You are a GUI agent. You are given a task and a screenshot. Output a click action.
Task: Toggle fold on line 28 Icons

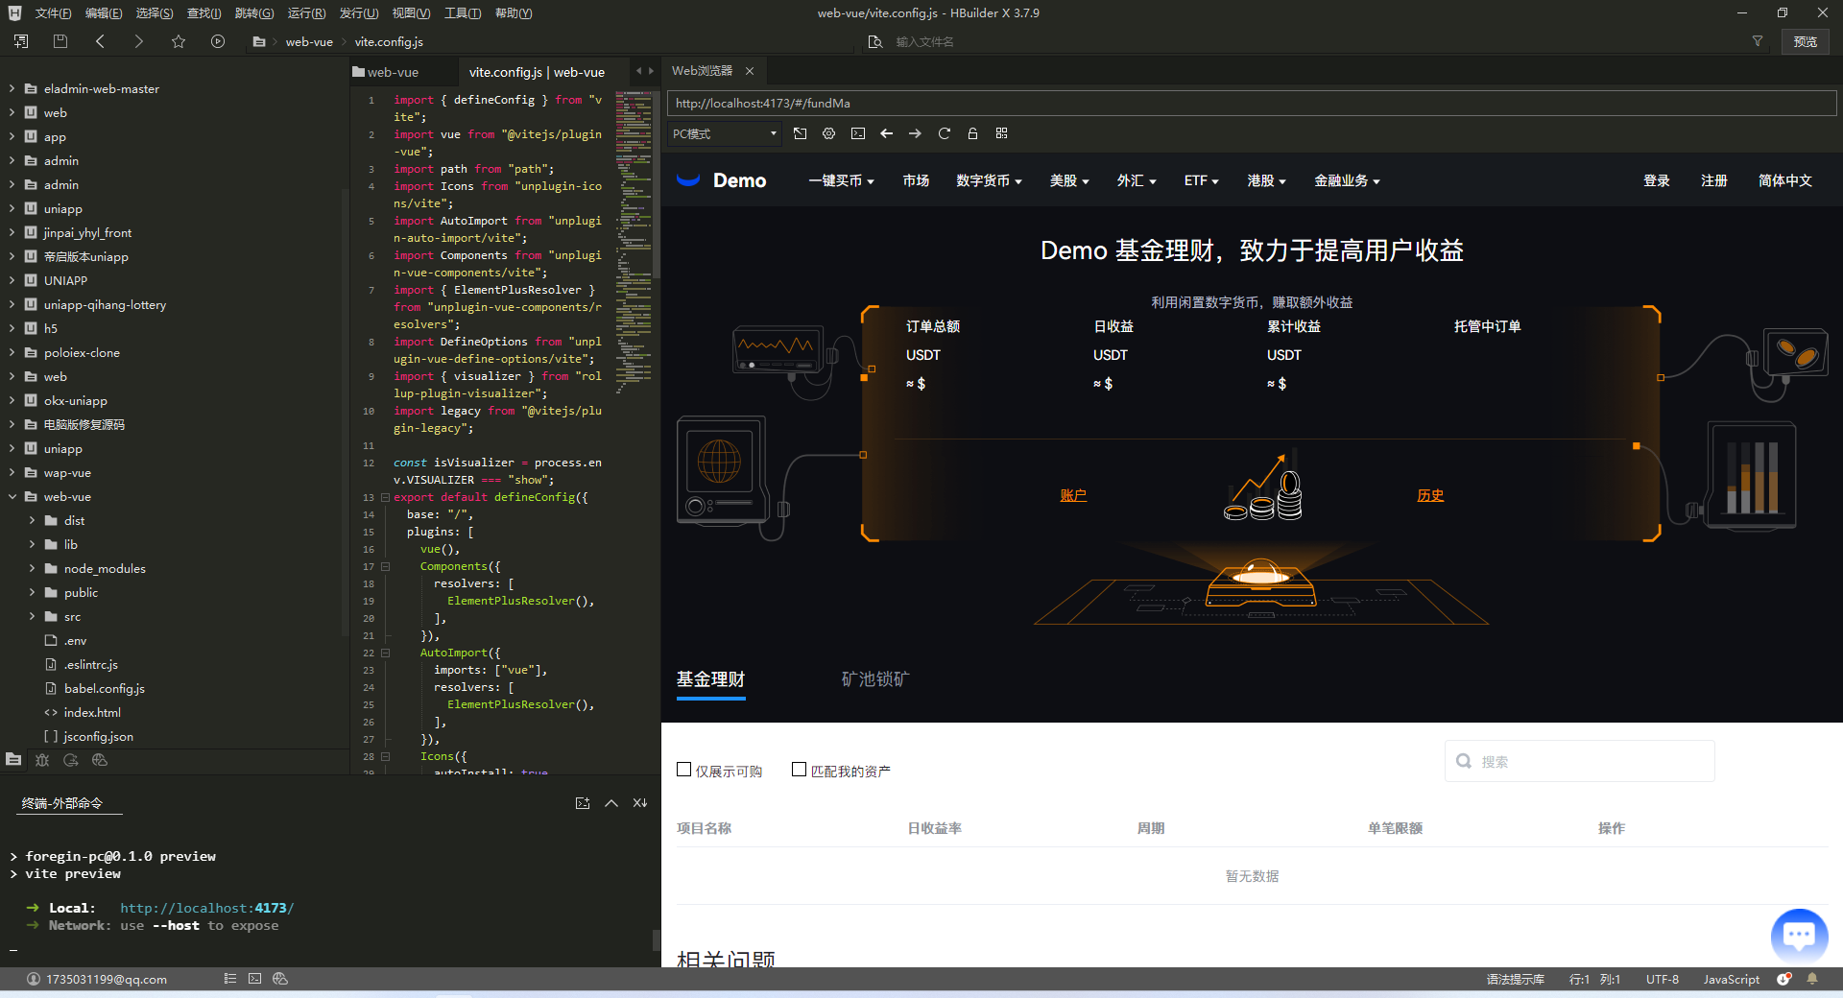click(x=385, y=756)
